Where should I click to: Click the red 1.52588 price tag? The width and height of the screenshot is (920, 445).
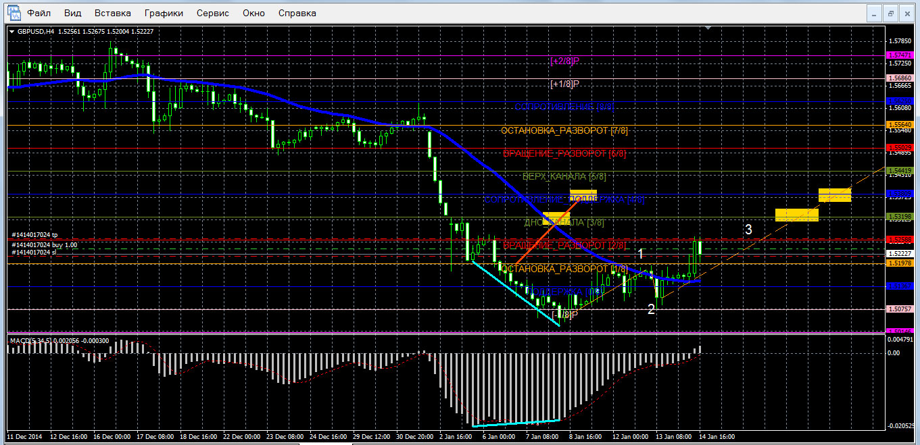click(x=898, y=240)
